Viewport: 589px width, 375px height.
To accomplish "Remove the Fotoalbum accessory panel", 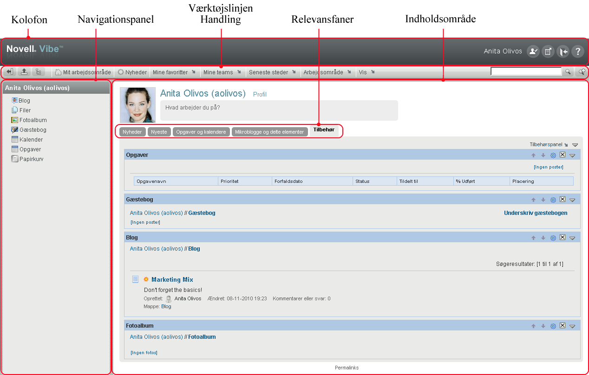I will coord(562,326).
